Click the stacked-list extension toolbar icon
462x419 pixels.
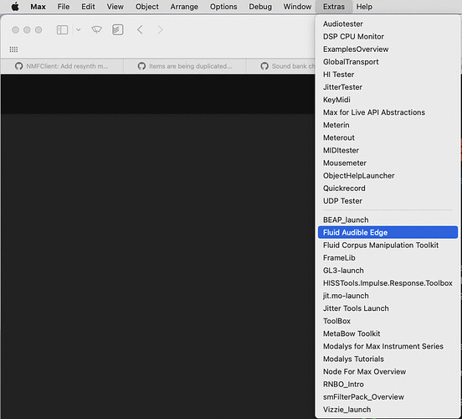117,30
